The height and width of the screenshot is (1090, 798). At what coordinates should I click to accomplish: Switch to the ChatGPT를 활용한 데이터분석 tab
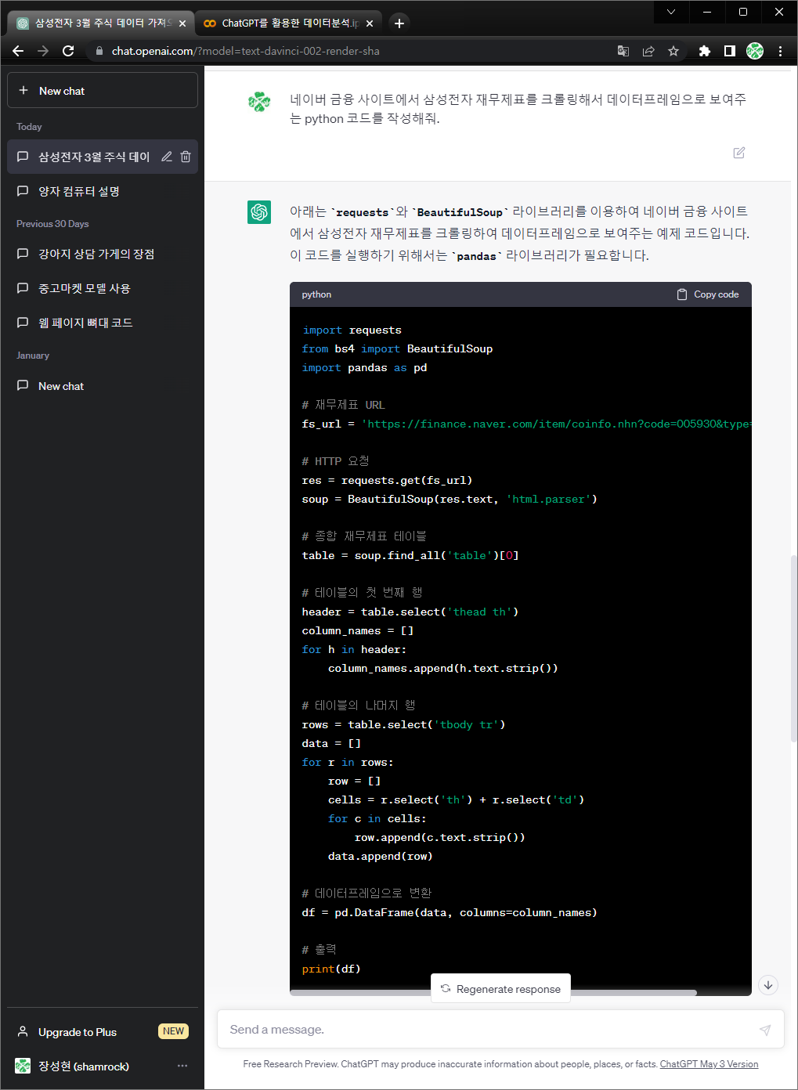click(x=289, y=23)
